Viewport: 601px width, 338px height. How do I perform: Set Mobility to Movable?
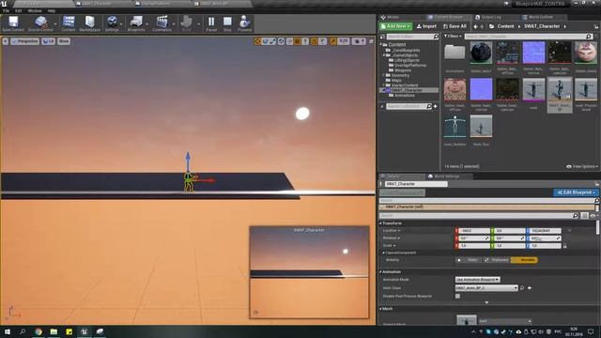coord(525,260)
